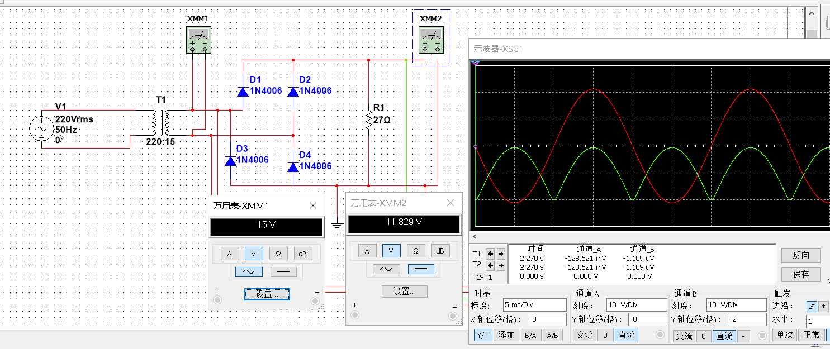The width and height of the screenshot is (830, 349).
Task: Set XMM2 to AC signal mode
Action: click(386, 269)
